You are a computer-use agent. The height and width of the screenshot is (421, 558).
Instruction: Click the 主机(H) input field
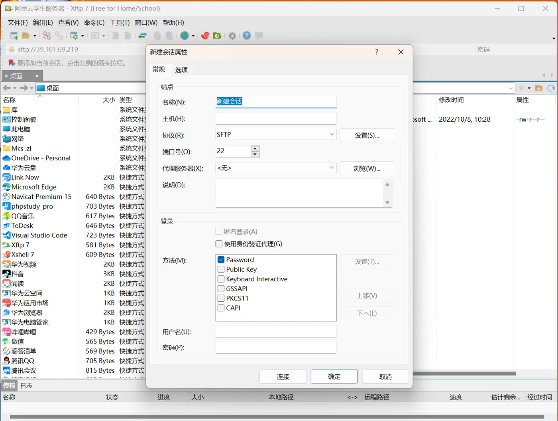276,119
